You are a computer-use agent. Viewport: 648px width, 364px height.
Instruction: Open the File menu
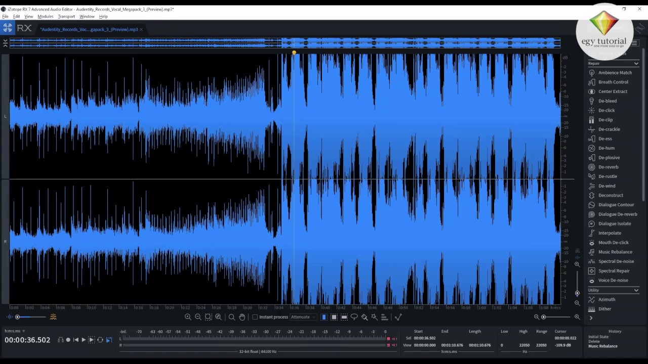tap(5, 17)
